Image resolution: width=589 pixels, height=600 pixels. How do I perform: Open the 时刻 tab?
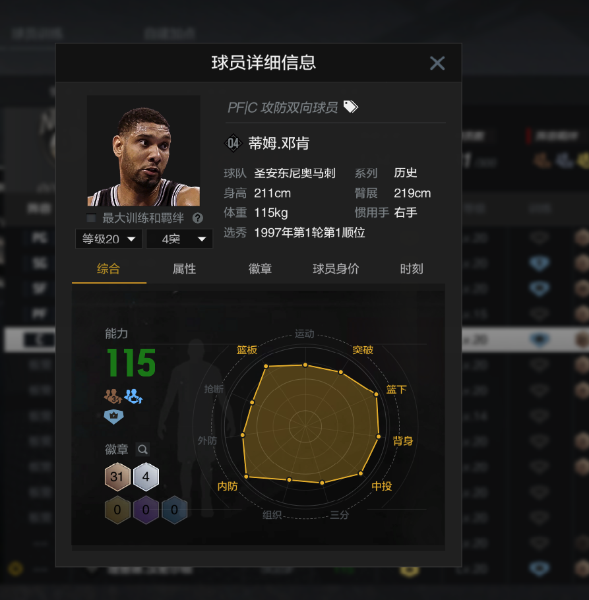[412, 269]
